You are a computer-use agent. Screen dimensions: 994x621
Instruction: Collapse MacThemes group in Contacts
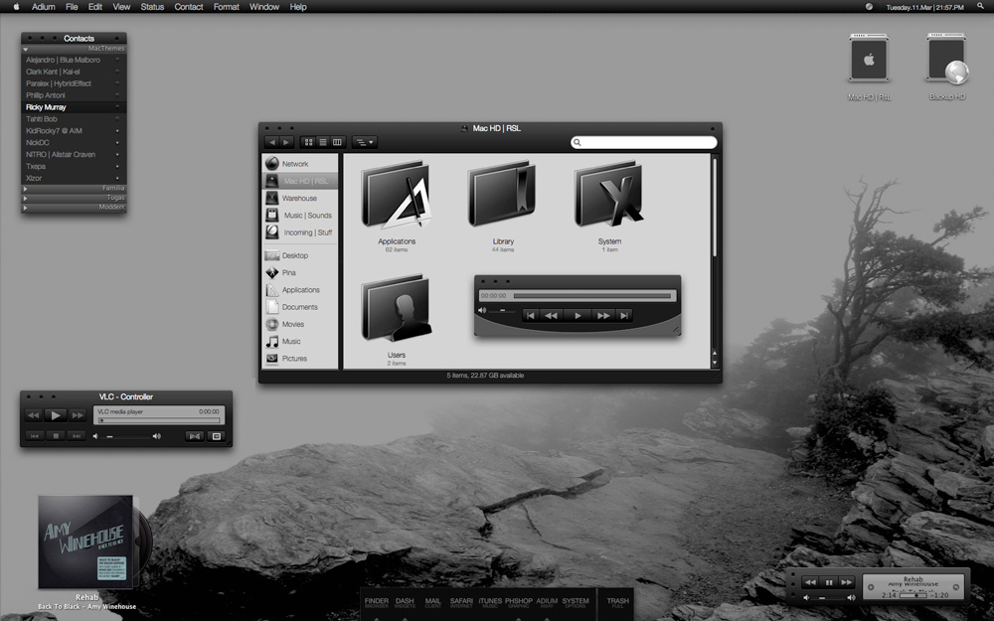click(x=26, y=49)
